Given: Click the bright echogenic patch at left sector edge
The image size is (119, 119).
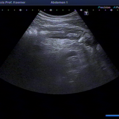Looking at the screenshot, I should pyautogui.click(x=32, y=32).
